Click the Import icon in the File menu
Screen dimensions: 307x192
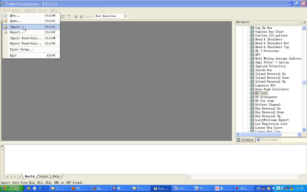click(5, 27)
